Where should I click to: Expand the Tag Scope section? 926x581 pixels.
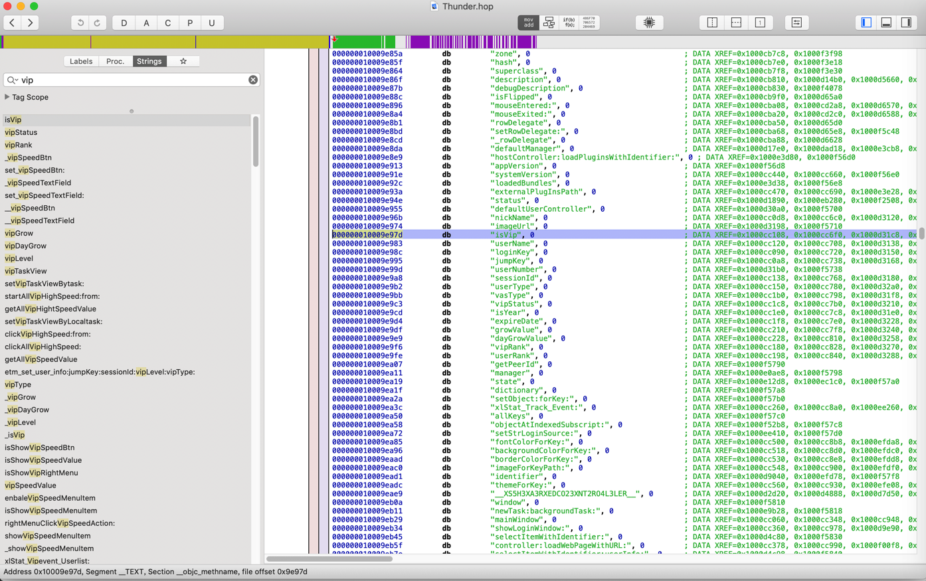[x=7, y=97]
